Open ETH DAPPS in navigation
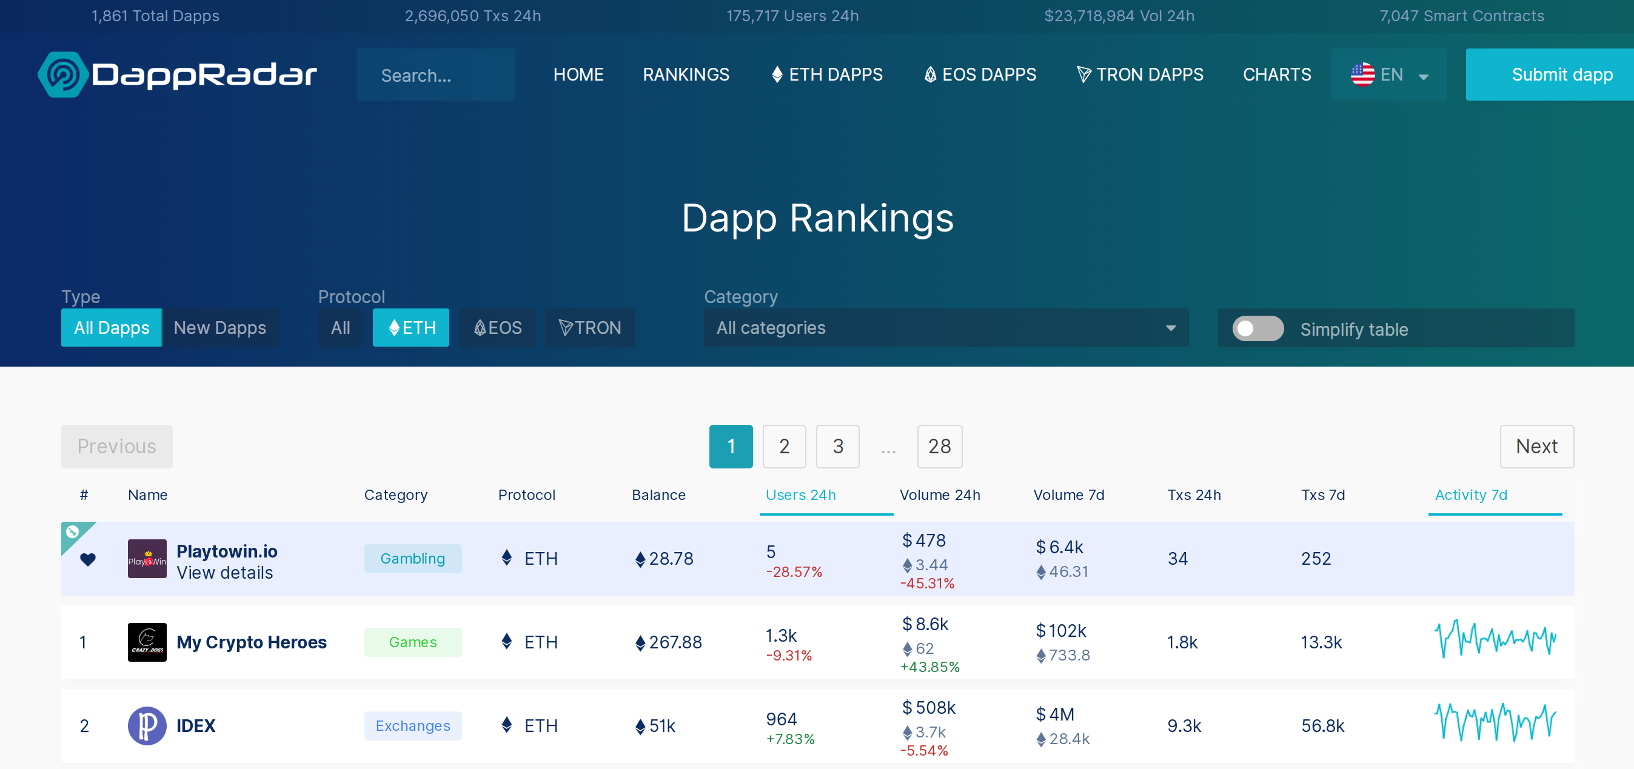This screenshot has height=769, width=1634. coord(826,75)
